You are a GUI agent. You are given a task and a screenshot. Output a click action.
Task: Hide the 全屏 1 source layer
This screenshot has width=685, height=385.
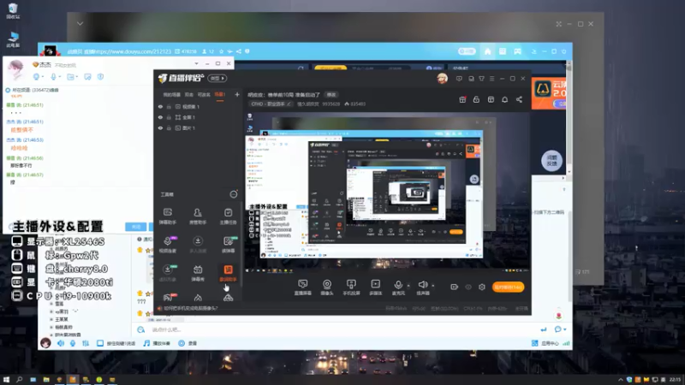(160, 117)
